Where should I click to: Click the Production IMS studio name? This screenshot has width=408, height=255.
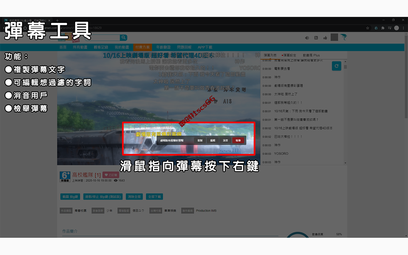tap(206, 211)
